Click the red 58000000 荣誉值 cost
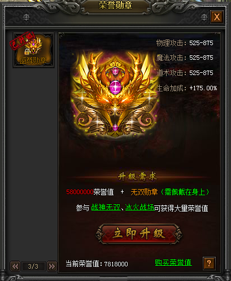The width and height of the screenshot is (231, 281). 90,192
